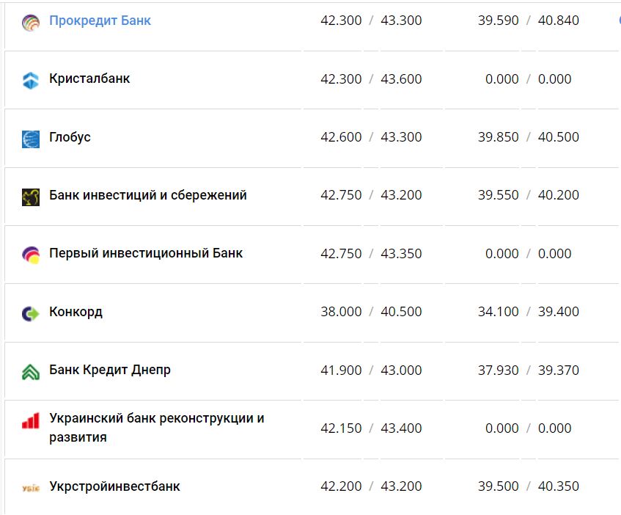Click the 40.500 rate next to Глобус
The image size is (621, 515).
tap(559, 137)
